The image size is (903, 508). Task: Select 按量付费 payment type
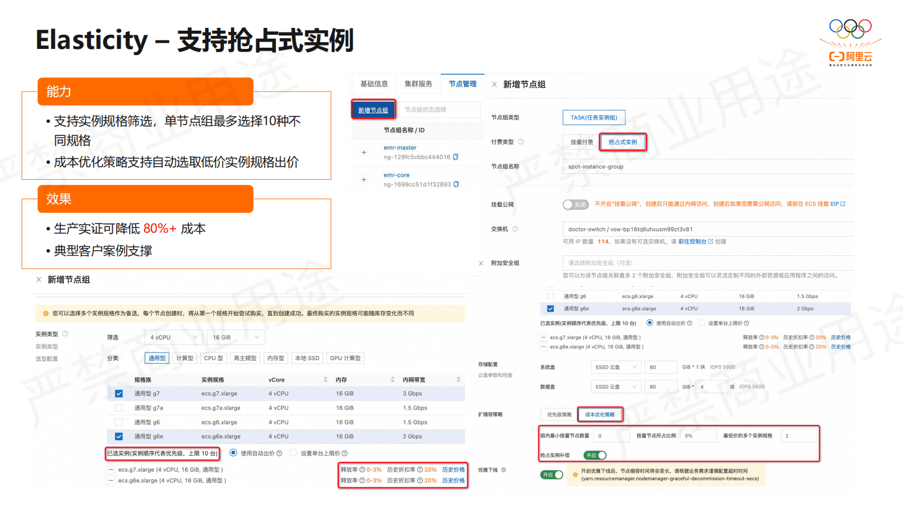[582, 142]
